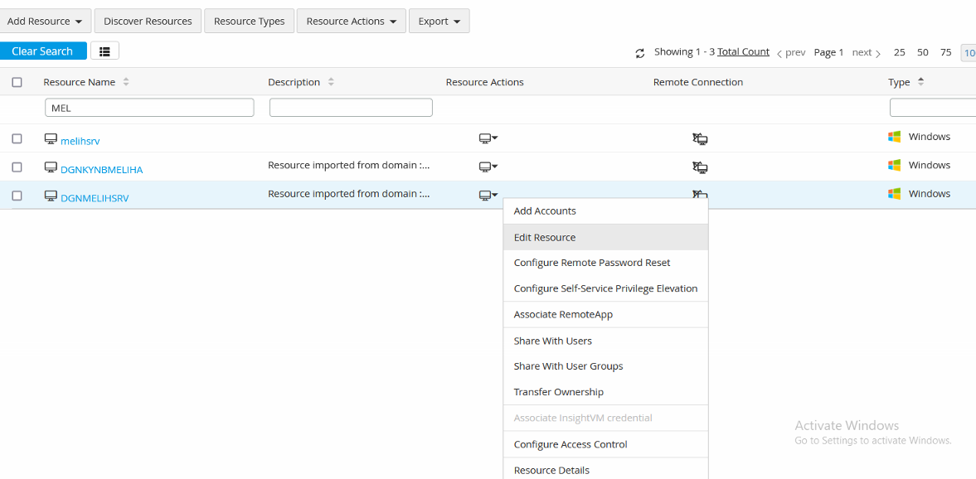Open resource actions icon for DGNKYNBMELIHA
The height and width of the screenshot is (479, 976).
point(488,167)
